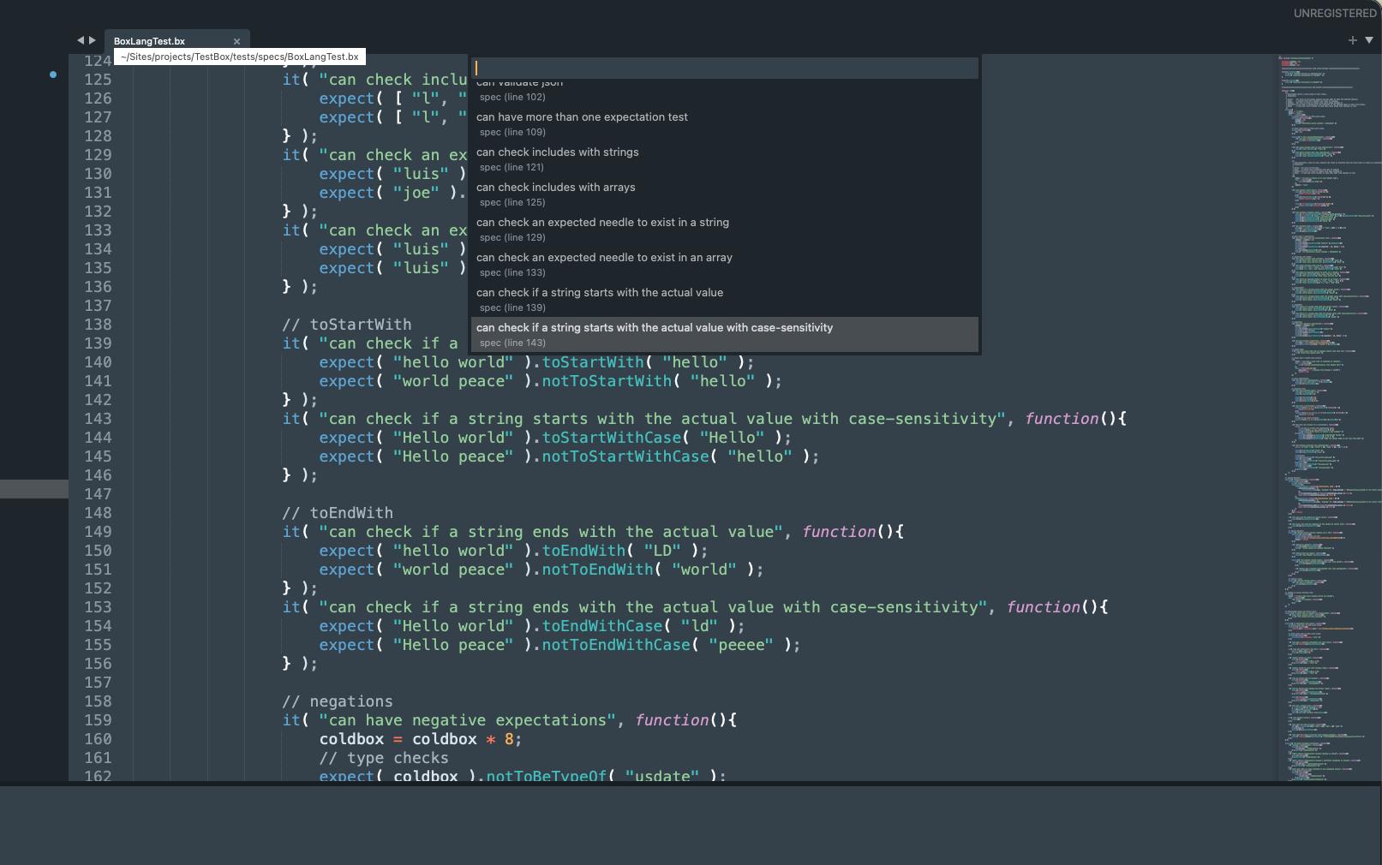Image resolution: width=1382 pixels, height=865 pixels.
Task: Place cursor on toEndWithCase method call
Action: pos(602,626)
